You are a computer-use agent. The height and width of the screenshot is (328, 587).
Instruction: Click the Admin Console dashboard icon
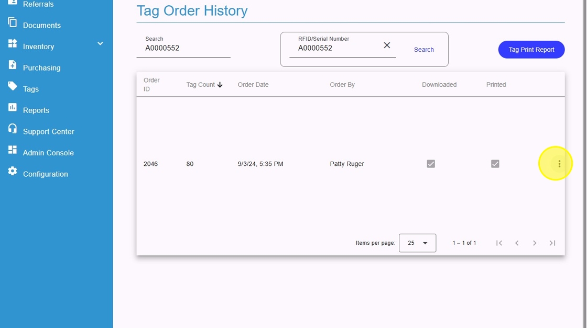point(13,150)
